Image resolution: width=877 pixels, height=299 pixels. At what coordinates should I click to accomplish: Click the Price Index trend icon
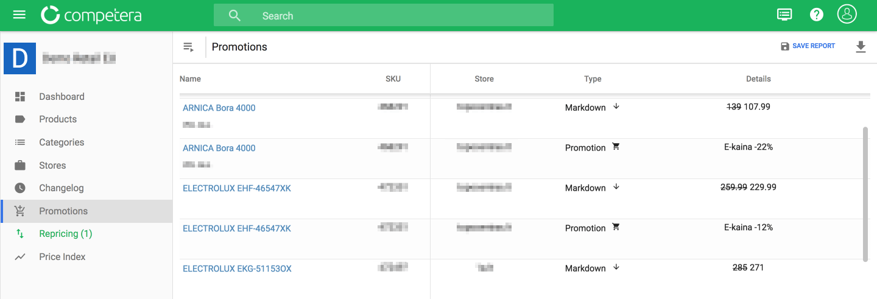coord(20,257)
